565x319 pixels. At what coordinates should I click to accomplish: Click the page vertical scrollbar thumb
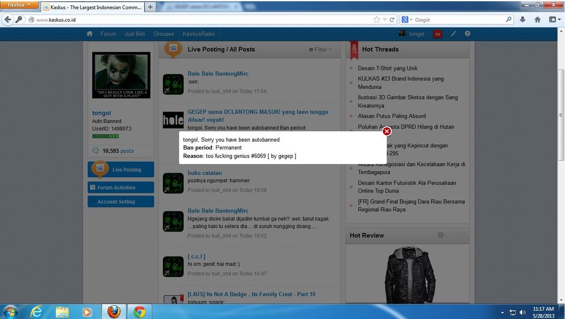tap(561, 114)
